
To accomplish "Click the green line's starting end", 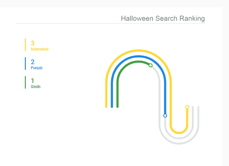I will (x=117, y=106).
